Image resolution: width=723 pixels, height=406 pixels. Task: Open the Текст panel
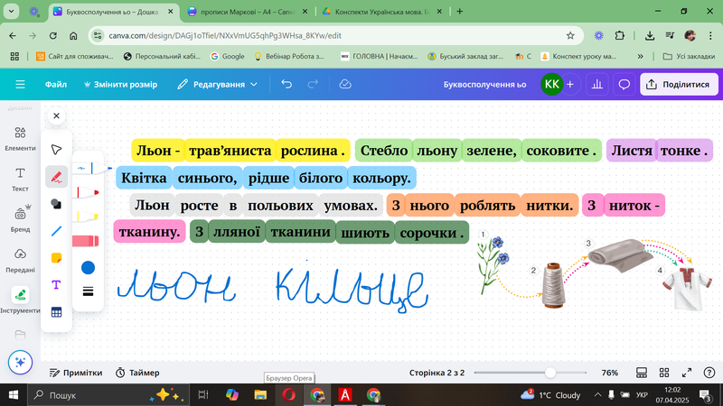[x=20, y=180]
